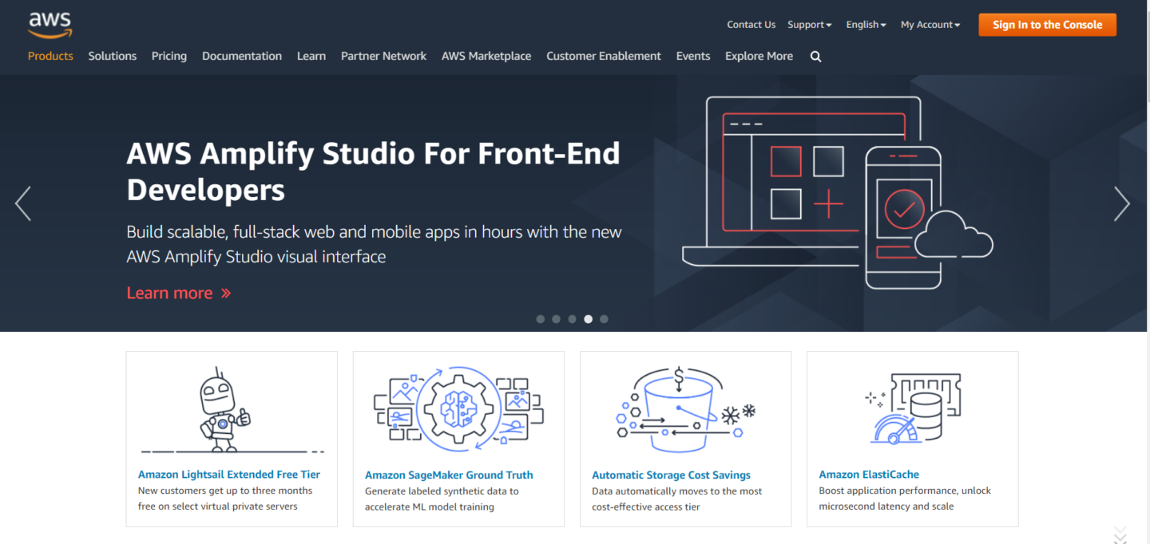Click the AWS logo in the header
This screenshot has width=1150, height=544.
pos(50,25)
